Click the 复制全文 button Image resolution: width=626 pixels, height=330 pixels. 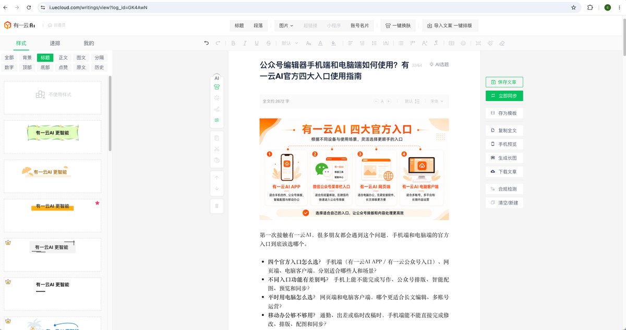[x=504, y=130]
